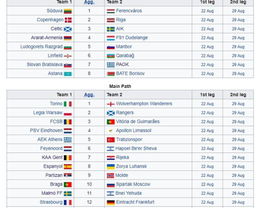Follow the Ludogorets Razgrad link
Screen dimensions: 263x208
coord(42,47)
